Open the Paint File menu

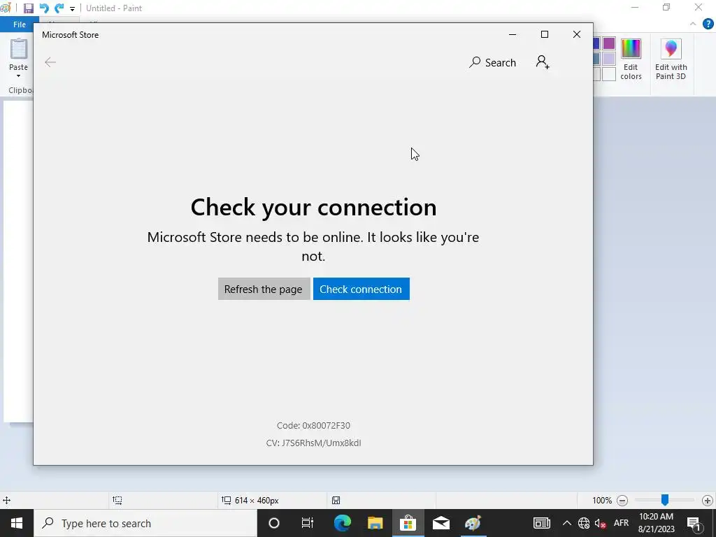19,24
